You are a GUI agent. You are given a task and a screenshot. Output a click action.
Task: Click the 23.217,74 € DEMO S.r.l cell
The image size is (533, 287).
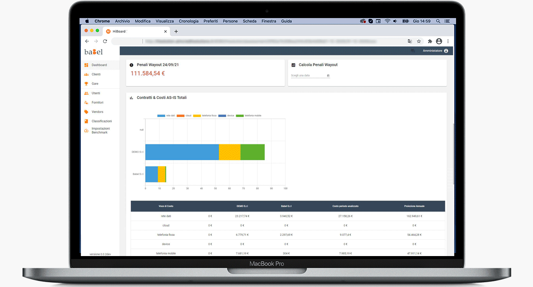point(242,216)
